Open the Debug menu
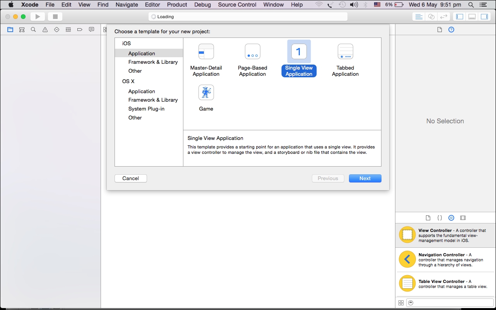 tap(203, 5)
